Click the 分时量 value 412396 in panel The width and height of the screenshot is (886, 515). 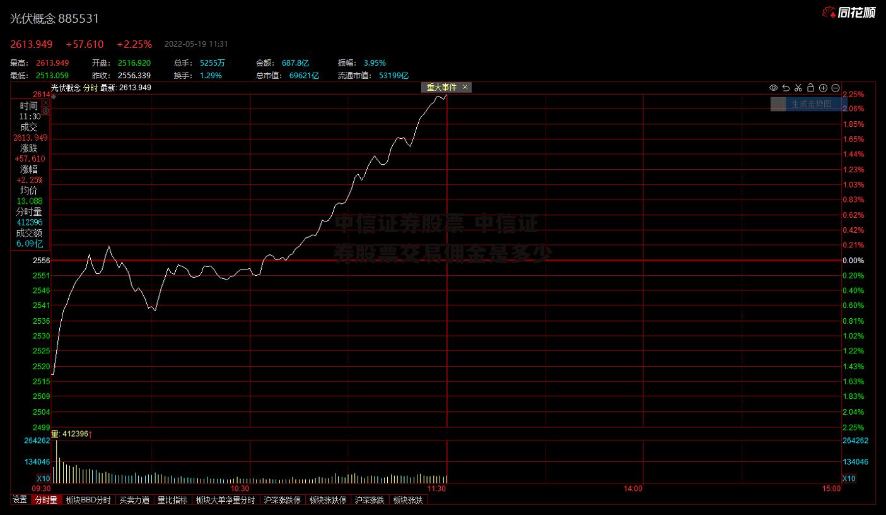coord(29,222)
